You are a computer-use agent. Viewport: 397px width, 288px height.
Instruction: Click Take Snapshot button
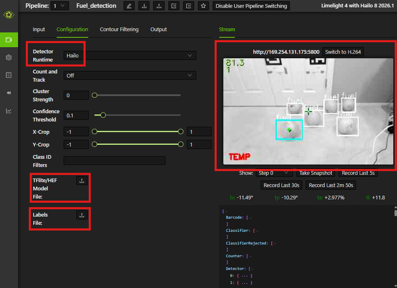pyautogui.click(x=315, y=173)
